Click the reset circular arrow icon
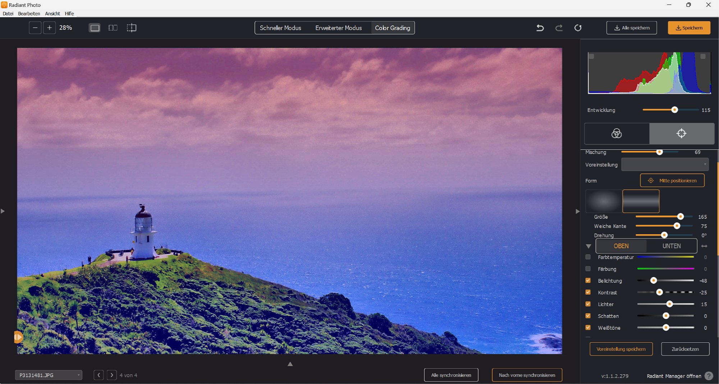Screen dimensions: 719x384 578,28
